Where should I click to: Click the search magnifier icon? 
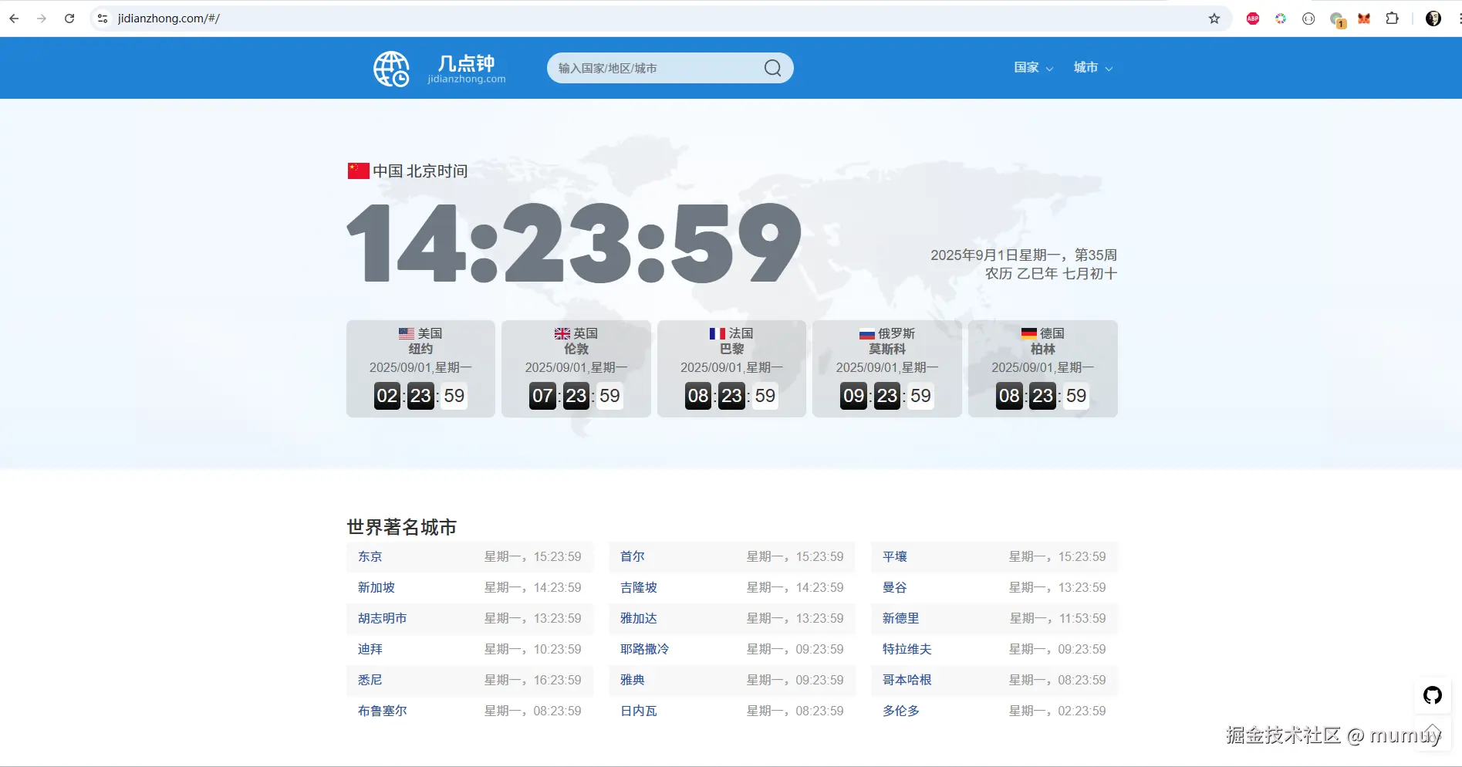pyautogui.click(x=772, y=68)
